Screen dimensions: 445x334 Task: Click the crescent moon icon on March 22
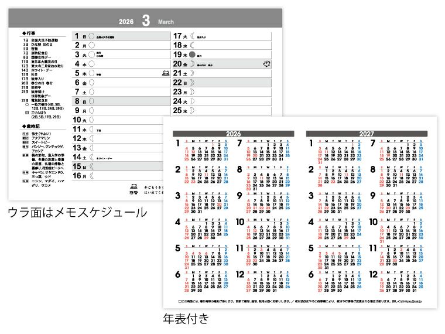pos(192,83)
